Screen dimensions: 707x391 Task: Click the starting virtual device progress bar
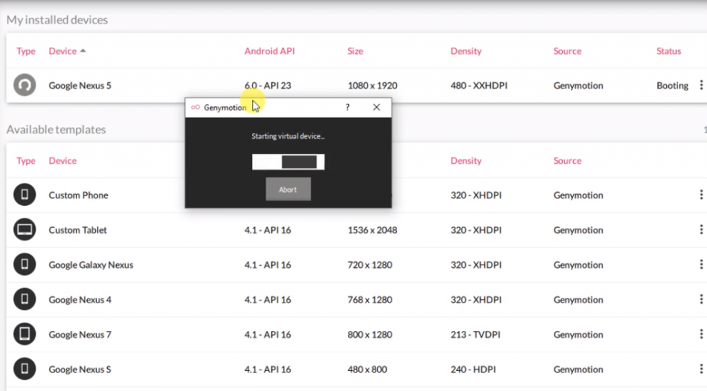click(288, 162)
